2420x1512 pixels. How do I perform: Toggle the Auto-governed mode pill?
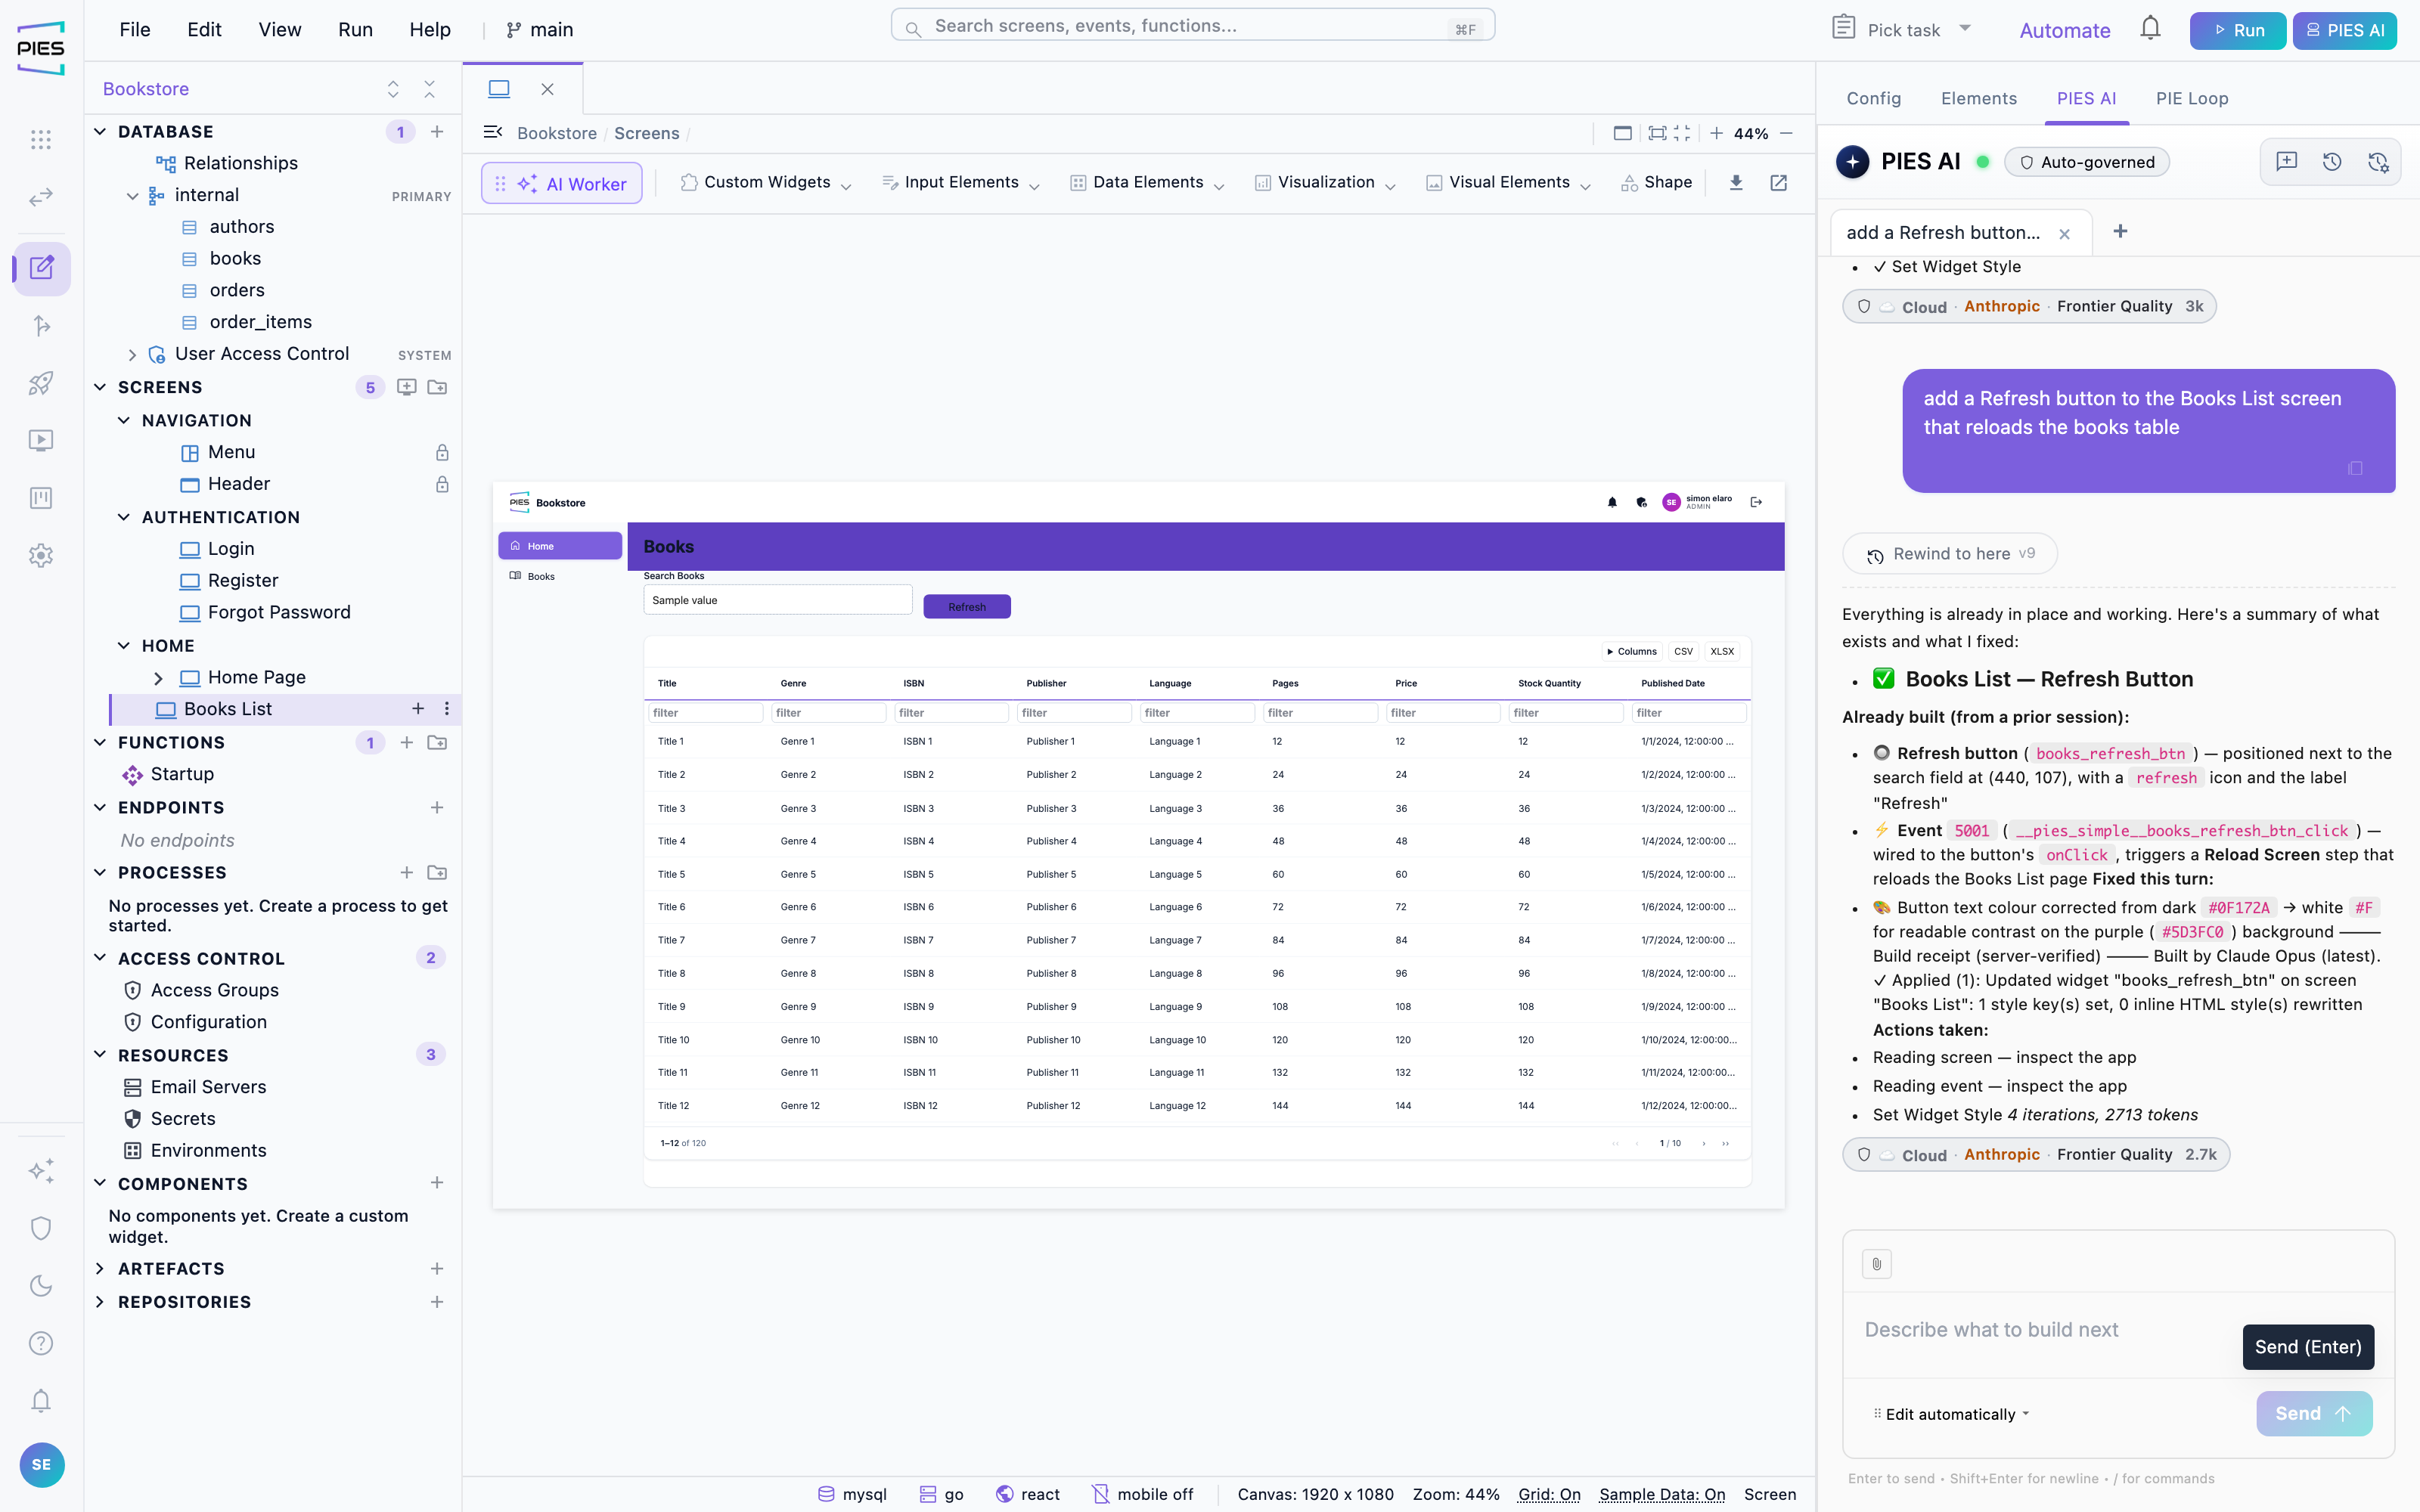(x=2087, y=162)
